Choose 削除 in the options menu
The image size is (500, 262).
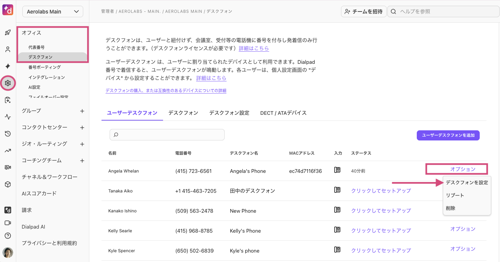tap(451, 208)
